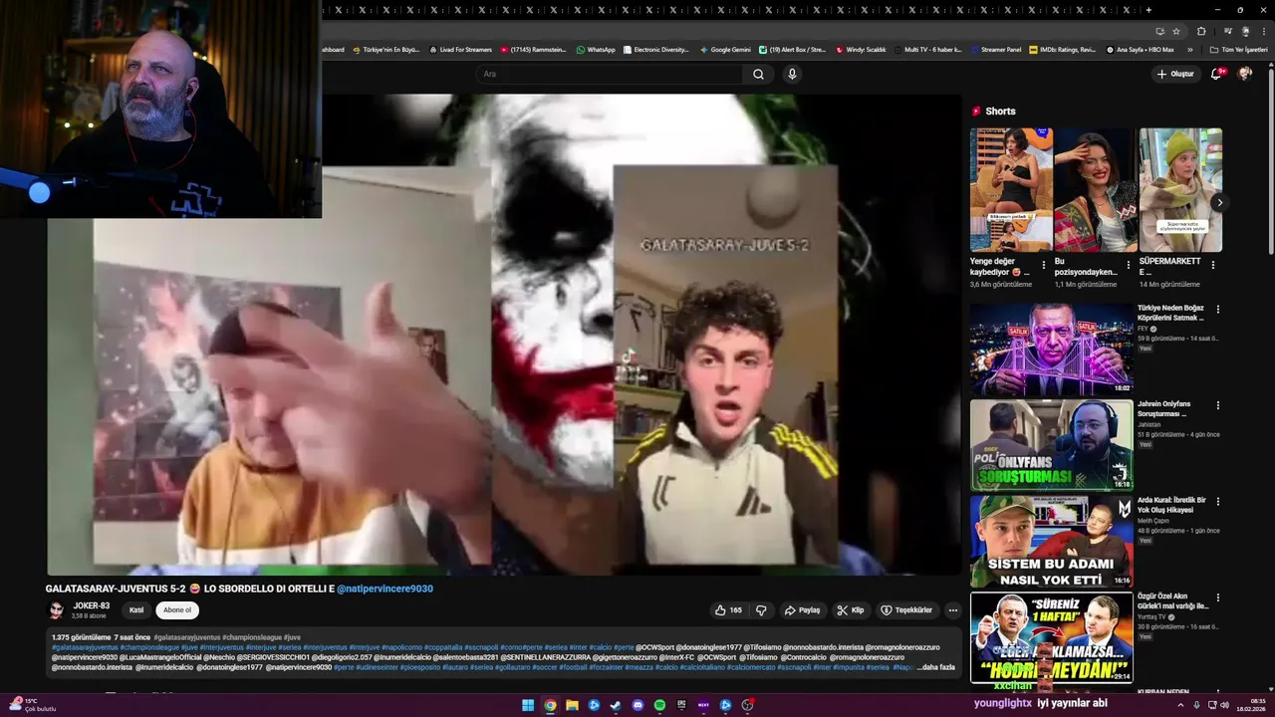This screenshot has height=717, width=1275.
Task: Open the Streamer Panel bookmark
Action: tap(995, 49)
